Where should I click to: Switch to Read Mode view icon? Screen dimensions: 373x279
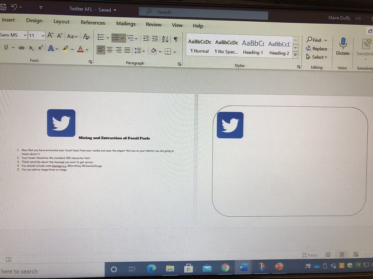(x=328, y=255)
